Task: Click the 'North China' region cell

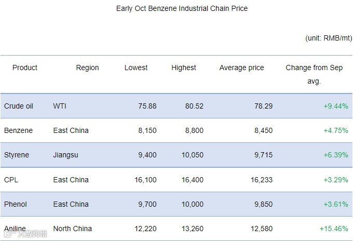Action: tap(72, 229)
